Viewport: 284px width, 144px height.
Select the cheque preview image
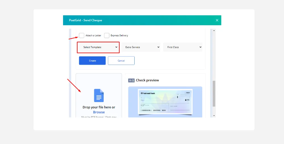(165, 102)
